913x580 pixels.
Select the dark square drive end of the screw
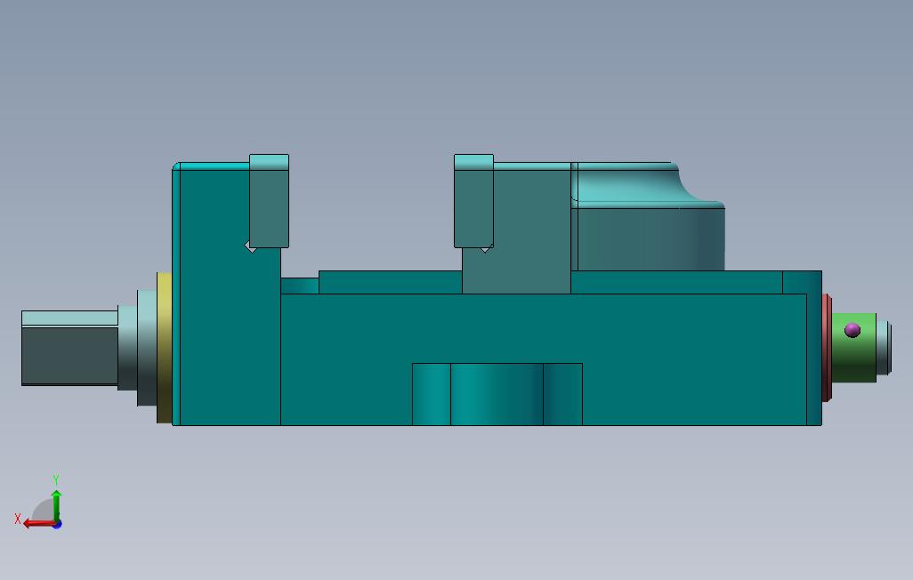tap(70, 348)
